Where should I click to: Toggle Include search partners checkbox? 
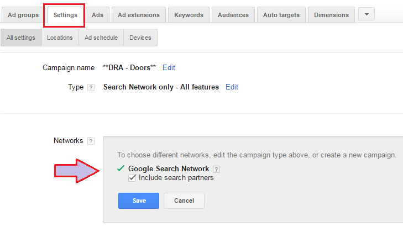pyautogui.click(x=132, y=178)
